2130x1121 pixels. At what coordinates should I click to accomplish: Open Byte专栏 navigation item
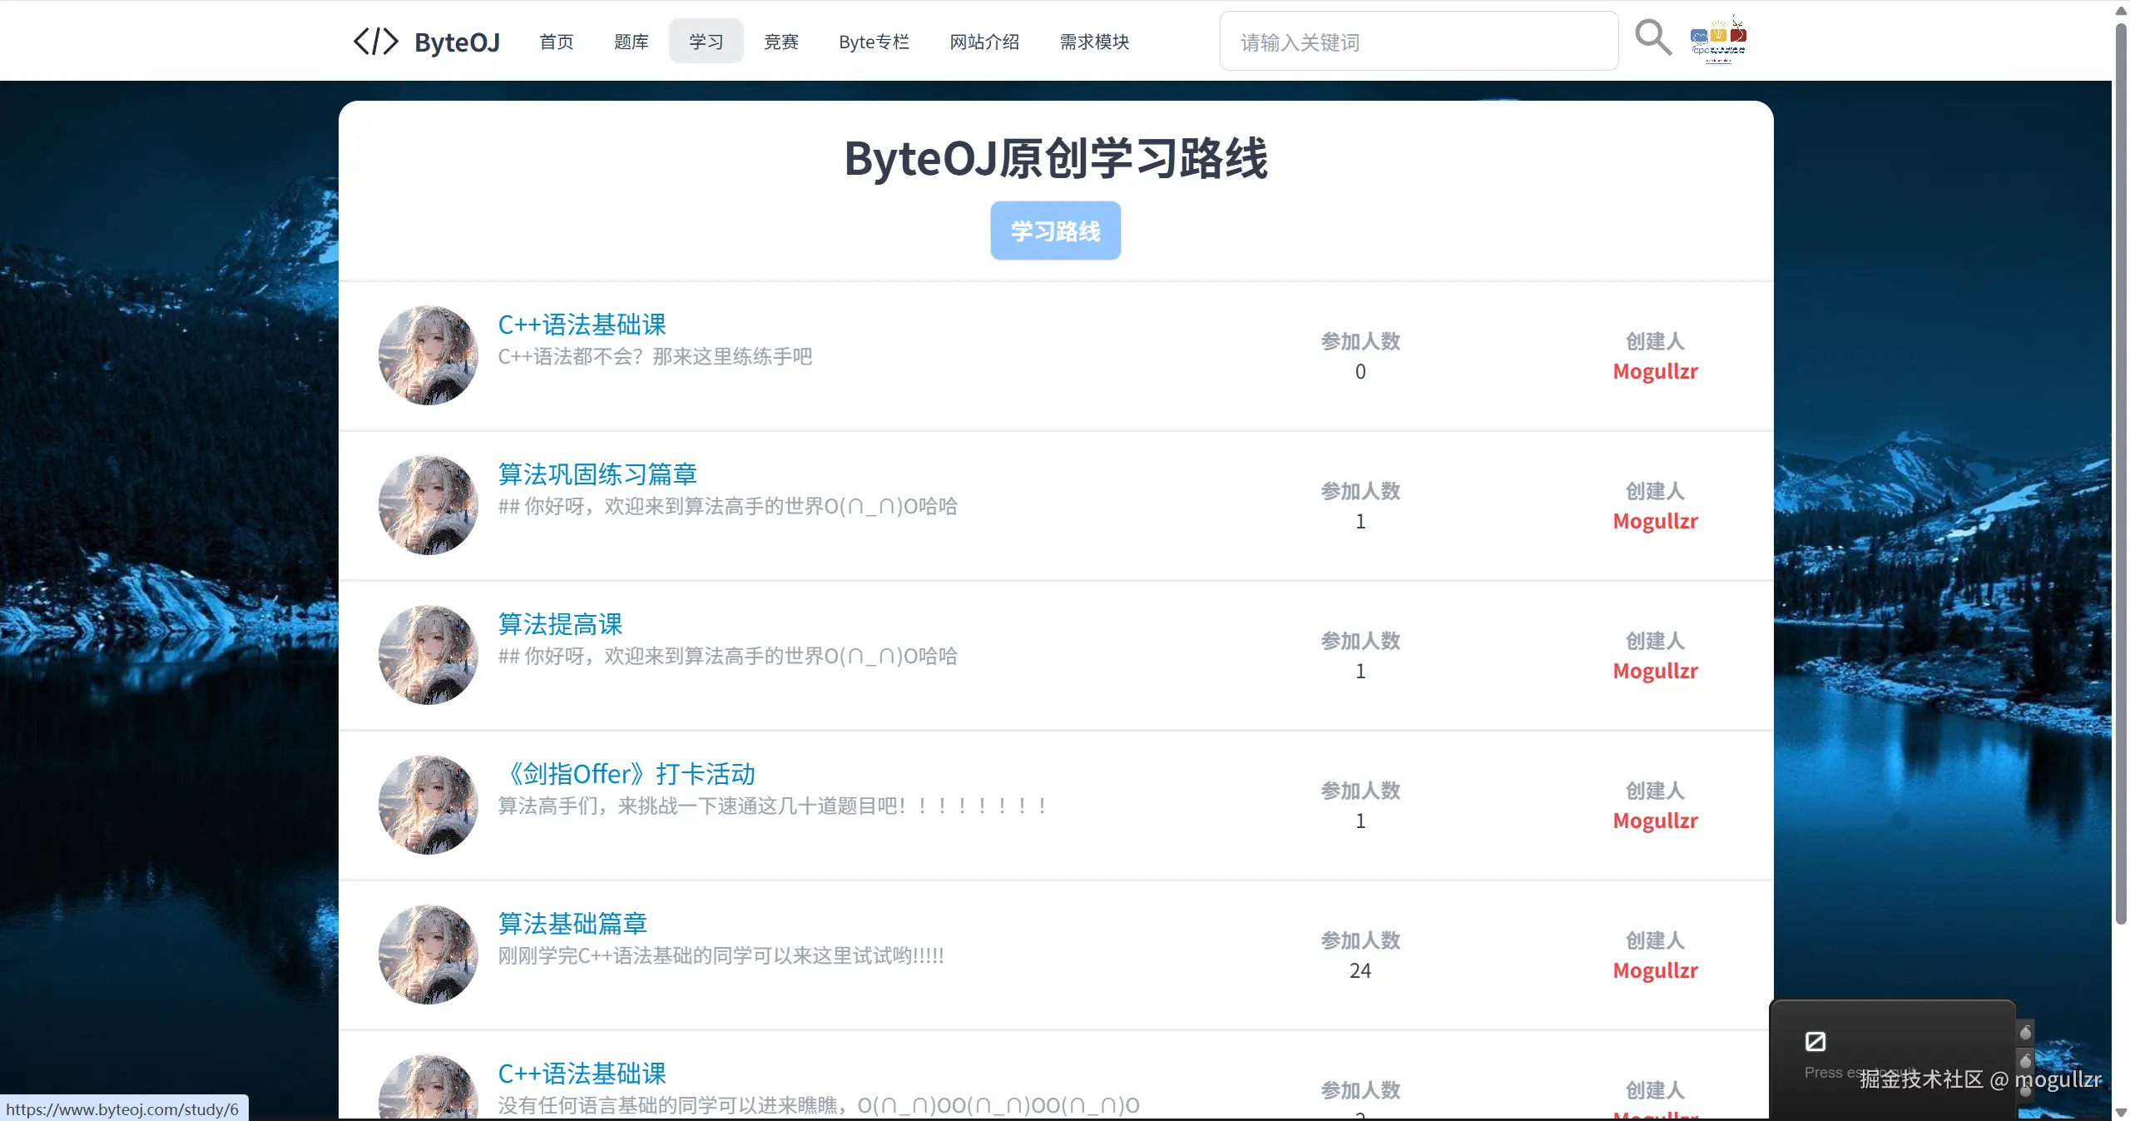874,42
